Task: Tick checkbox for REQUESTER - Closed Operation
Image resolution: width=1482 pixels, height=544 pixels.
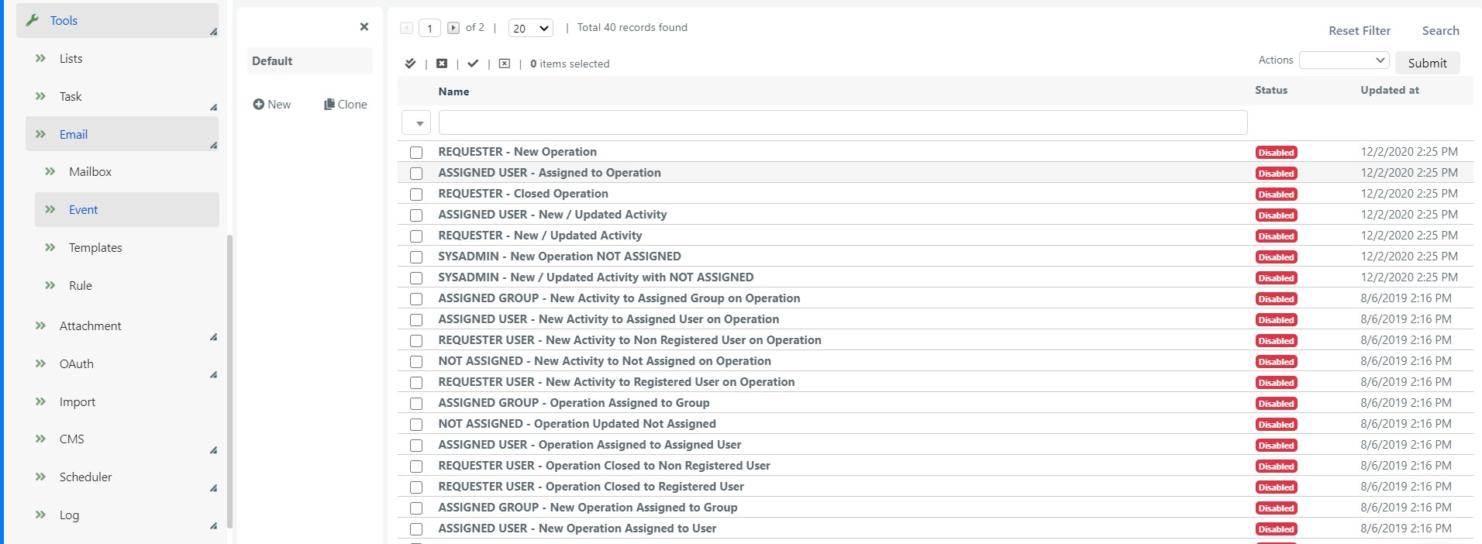Action: point(416,195)
